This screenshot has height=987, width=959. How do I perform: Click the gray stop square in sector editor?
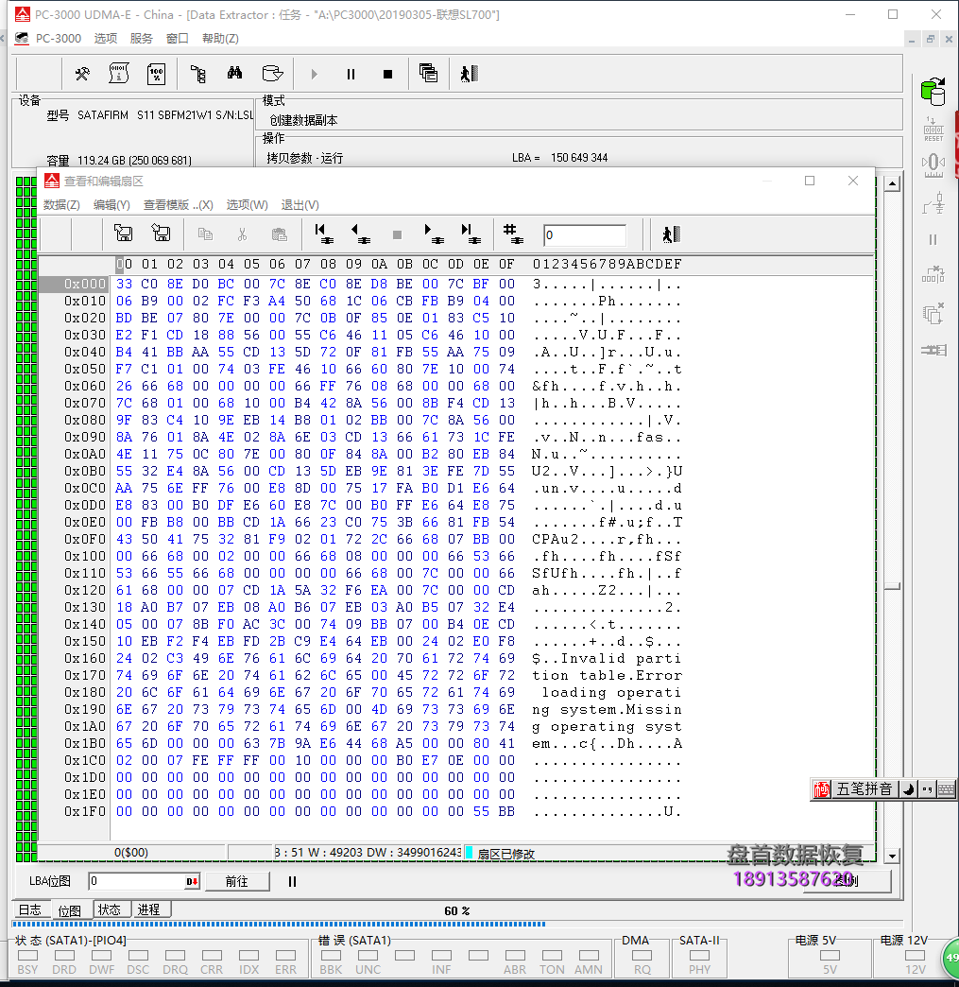[397, 234]
